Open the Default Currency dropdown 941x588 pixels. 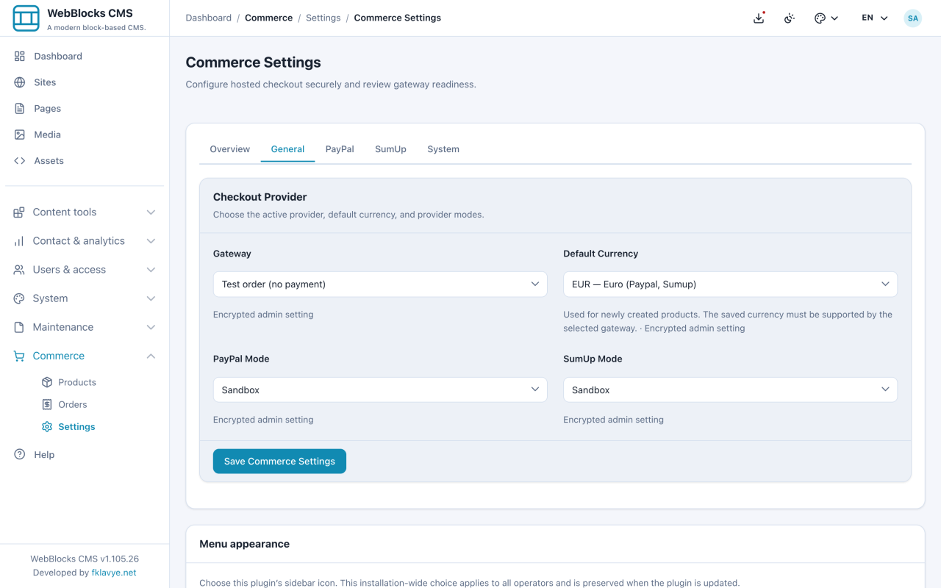[730, 284]
